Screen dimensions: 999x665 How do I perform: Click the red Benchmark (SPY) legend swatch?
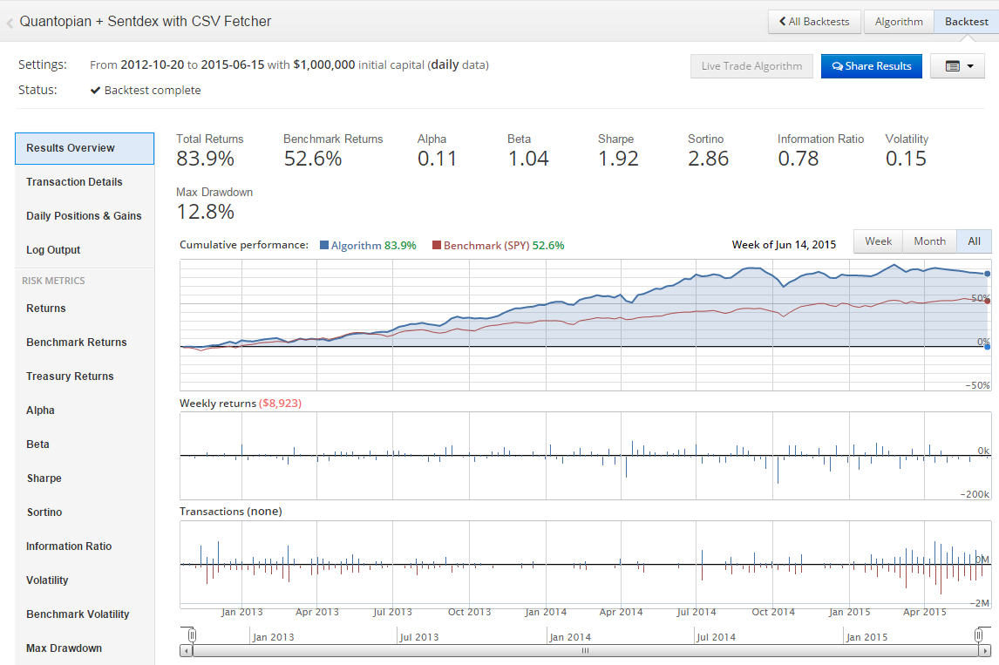(x=437, y=246)
